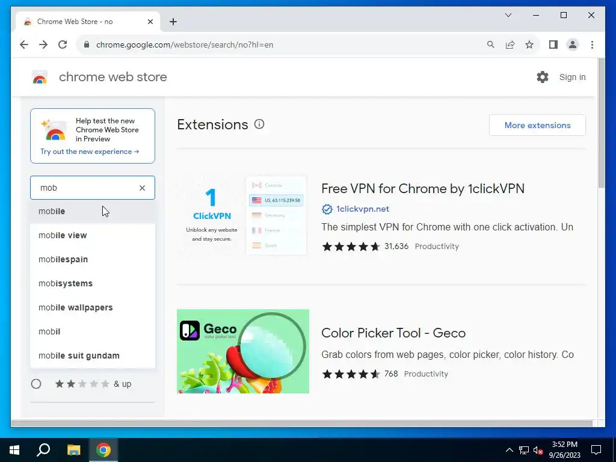Open the Color Picker Tool - Geco listing
Screen dimensions: 616x462
pos(393,333)
